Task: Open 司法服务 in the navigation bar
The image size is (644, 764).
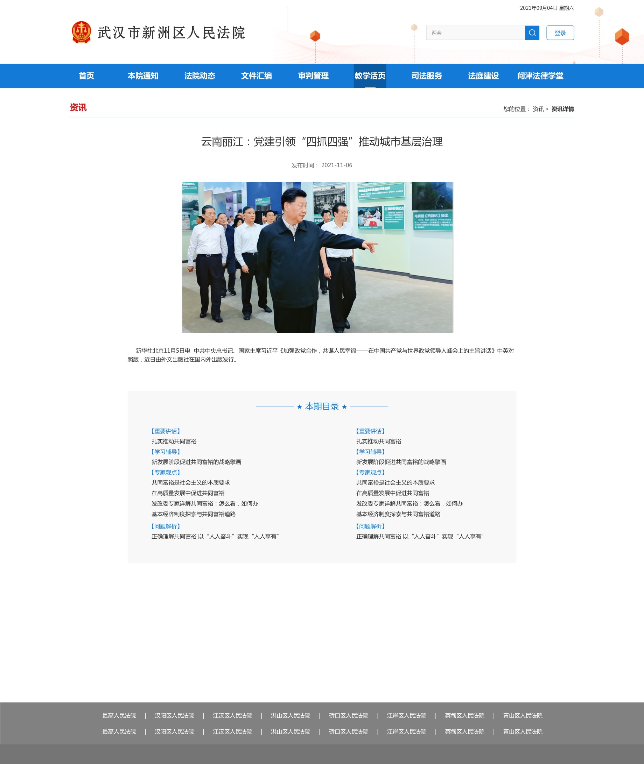Action: tap(426, 76)
